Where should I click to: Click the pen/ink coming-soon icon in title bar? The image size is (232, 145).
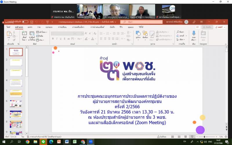194,22
